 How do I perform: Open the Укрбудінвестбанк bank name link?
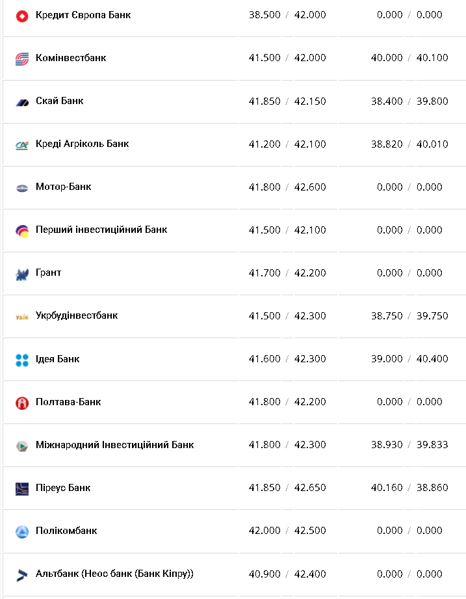click(77, 315)
